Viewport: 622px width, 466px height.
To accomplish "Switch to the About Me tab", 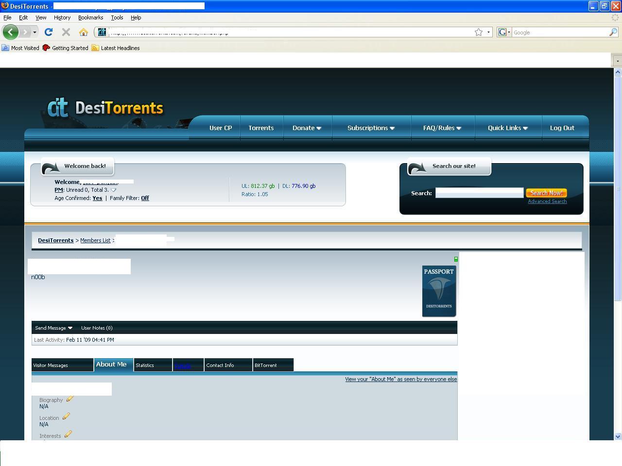I will [x=114, y=365].
